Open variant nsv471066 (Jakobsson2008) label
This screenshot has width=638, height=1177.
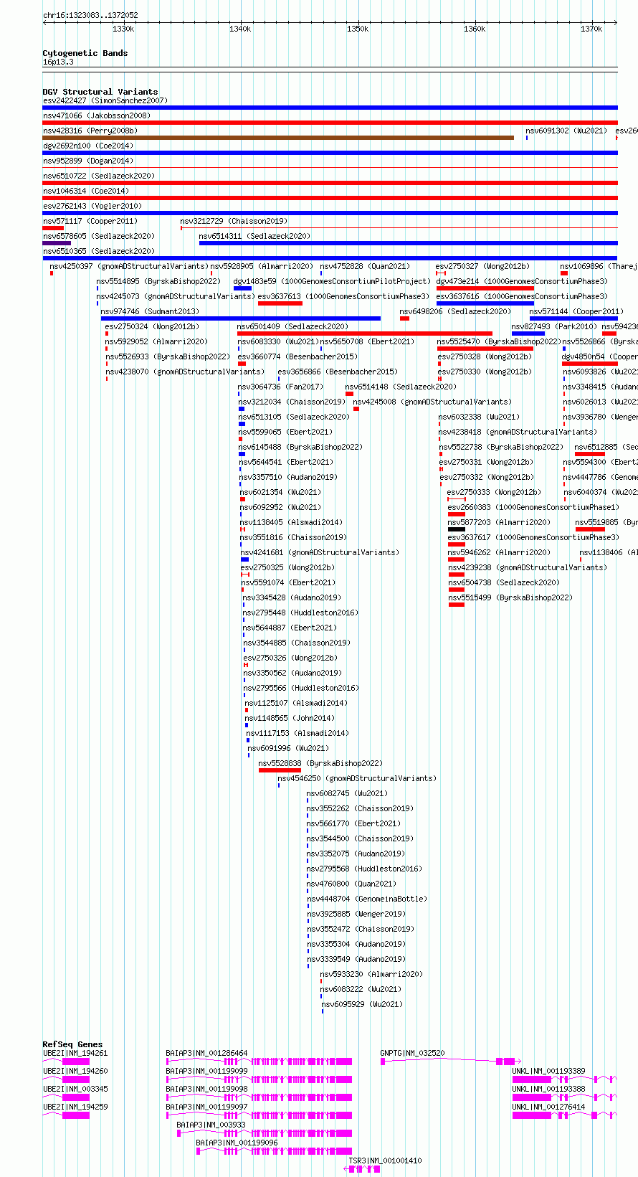click(97, 115)
